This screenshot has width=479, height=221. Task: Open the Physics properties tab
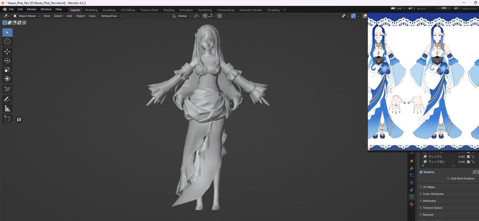point(412,183)
